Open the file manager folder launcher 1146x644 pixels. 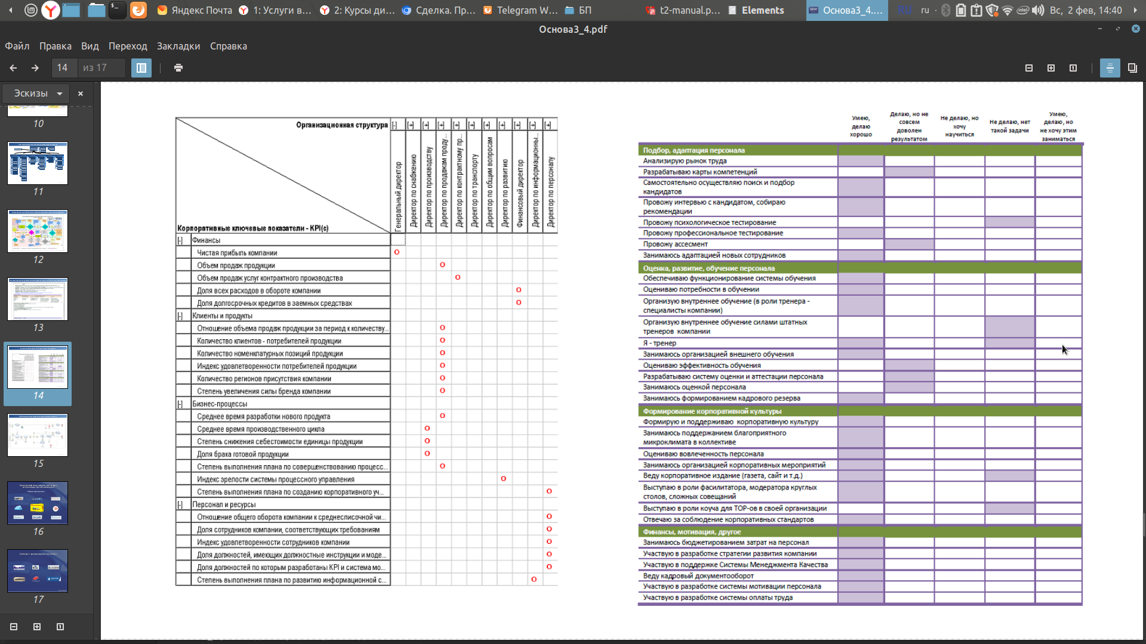(x=96, y=10)
